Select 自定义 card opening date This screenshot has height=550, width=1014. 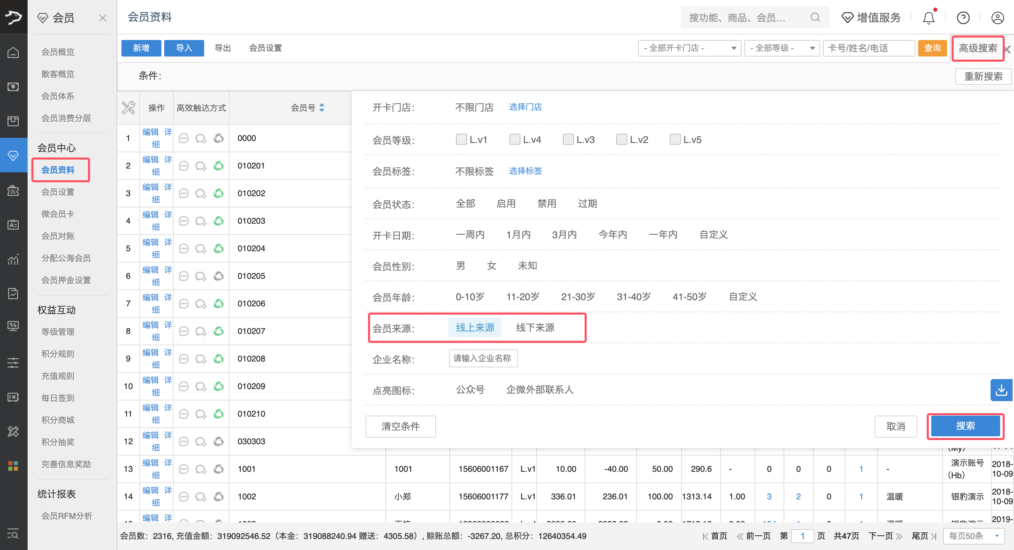pyautogui.click(x=713, y=234)
